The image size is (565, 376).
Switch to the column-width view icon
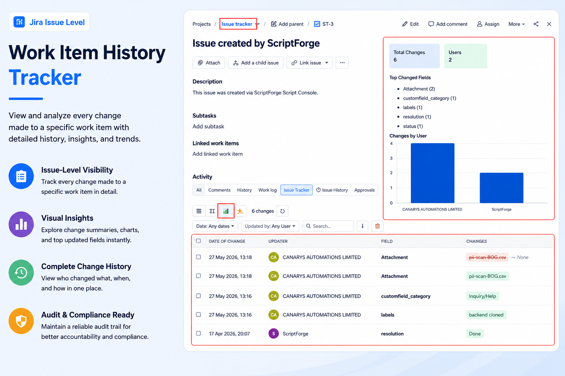(x=212, y=211)
